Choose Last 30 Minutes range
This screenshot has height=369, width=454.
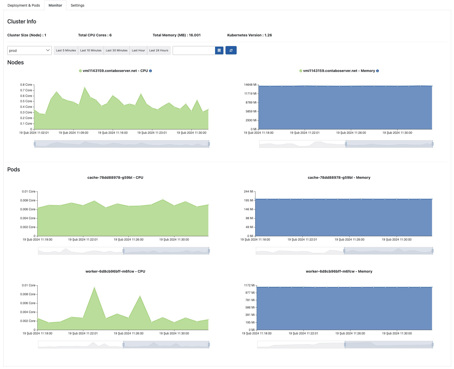click(117, 50)
